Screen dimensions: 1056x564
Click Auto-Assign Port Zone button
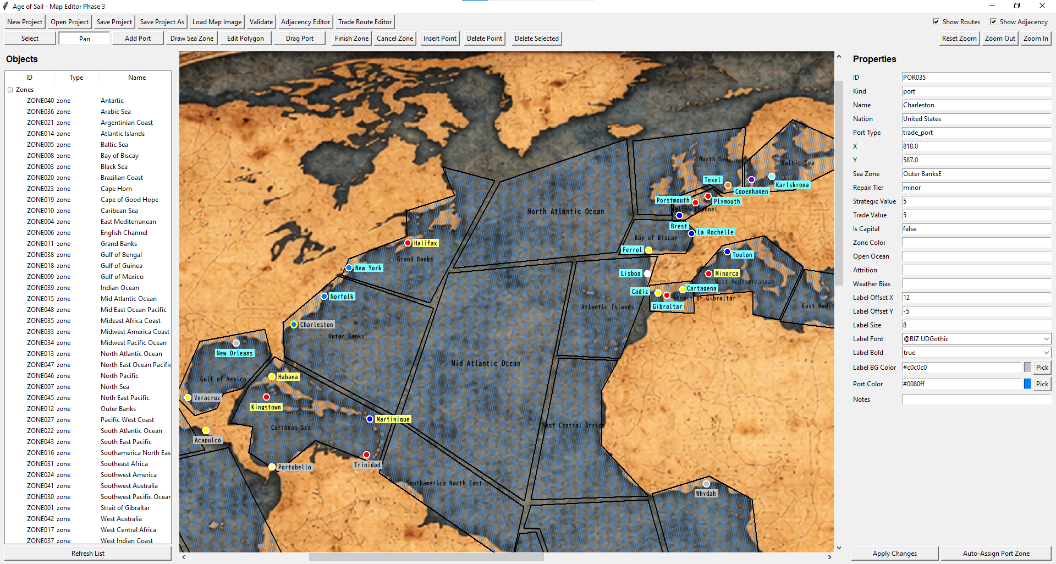[x=996, y=554]
